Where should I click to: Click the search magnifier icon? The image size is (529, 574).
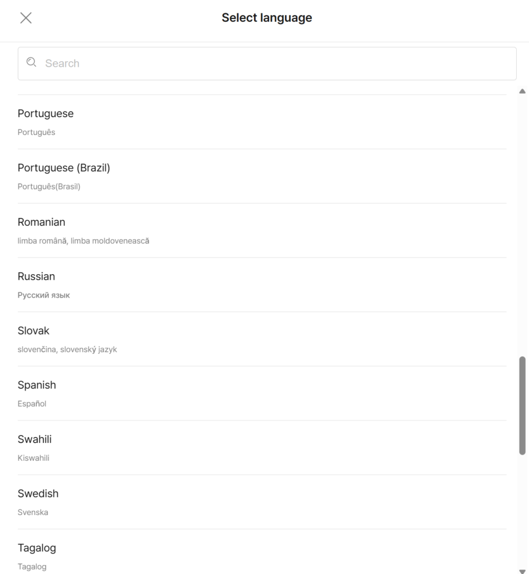tap(31, 63)
